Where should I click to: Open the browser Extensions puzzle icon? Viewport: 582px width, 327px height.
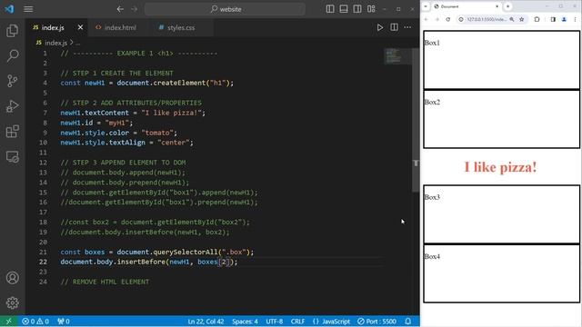point(537,19)
